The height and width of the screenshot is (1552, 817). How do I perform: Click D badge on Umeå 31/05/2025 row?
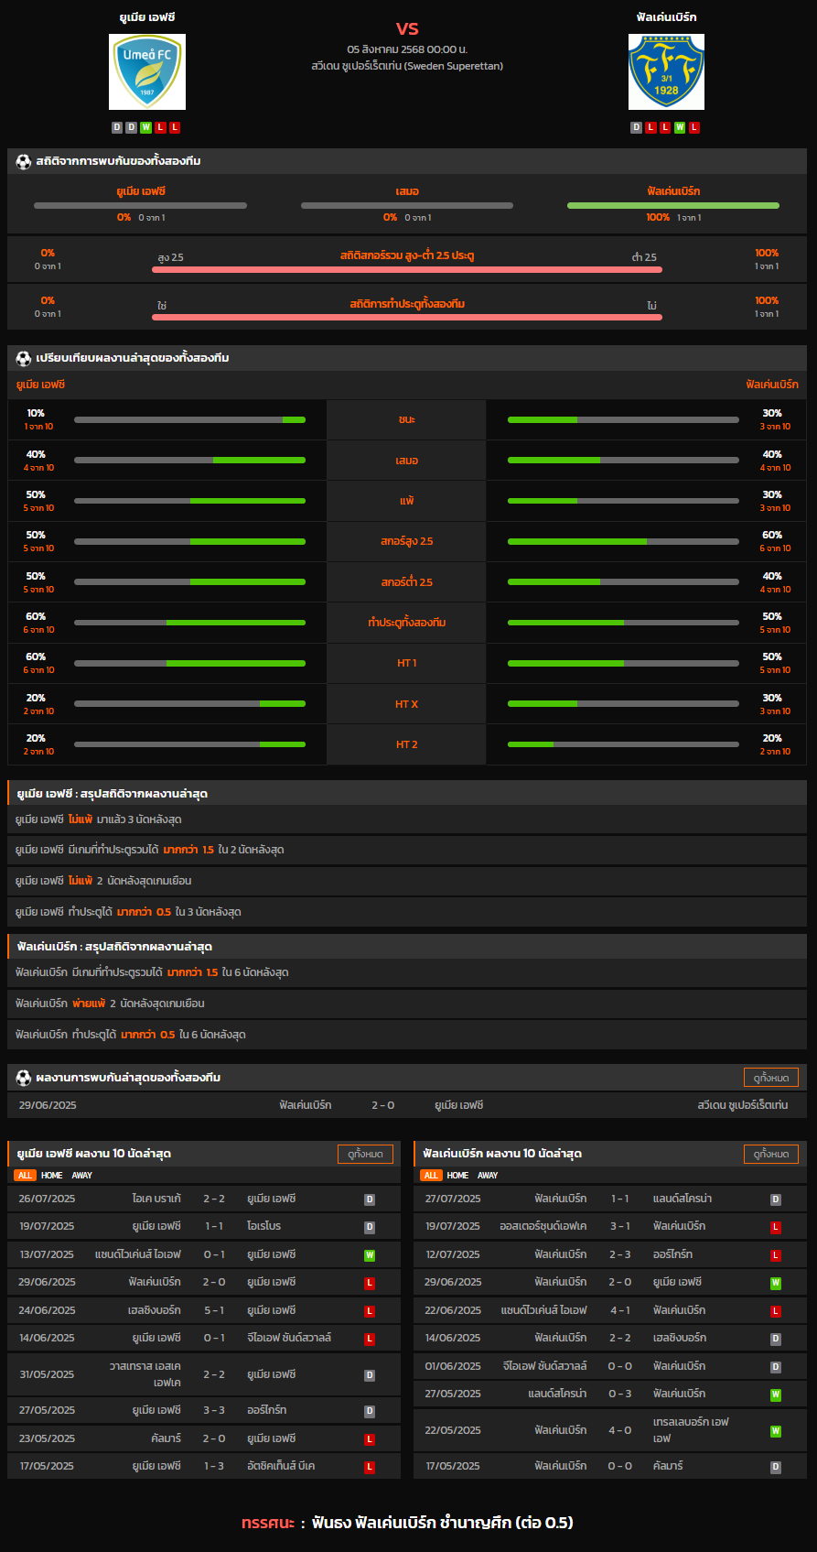tap(370, 1375)
